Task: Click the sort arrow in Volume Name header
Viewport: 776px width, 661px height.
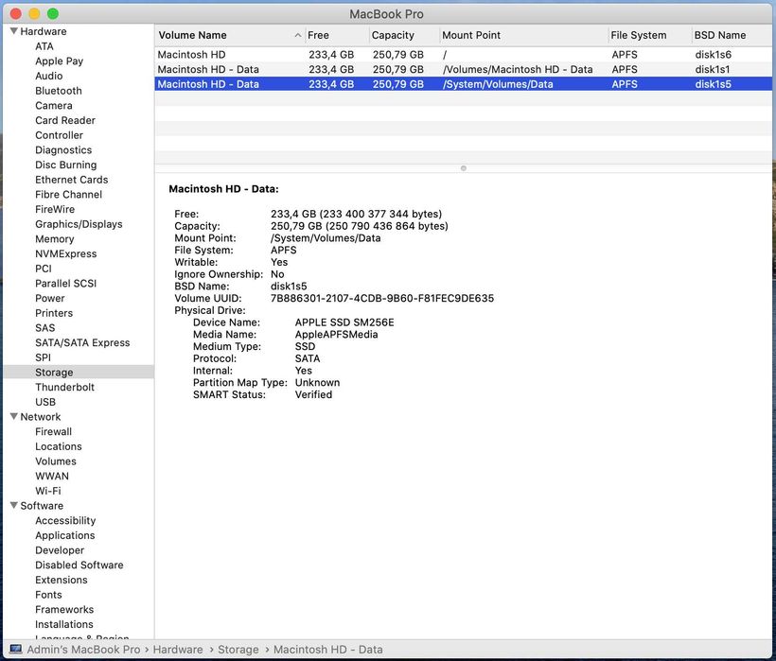Action: coord(297,35)
